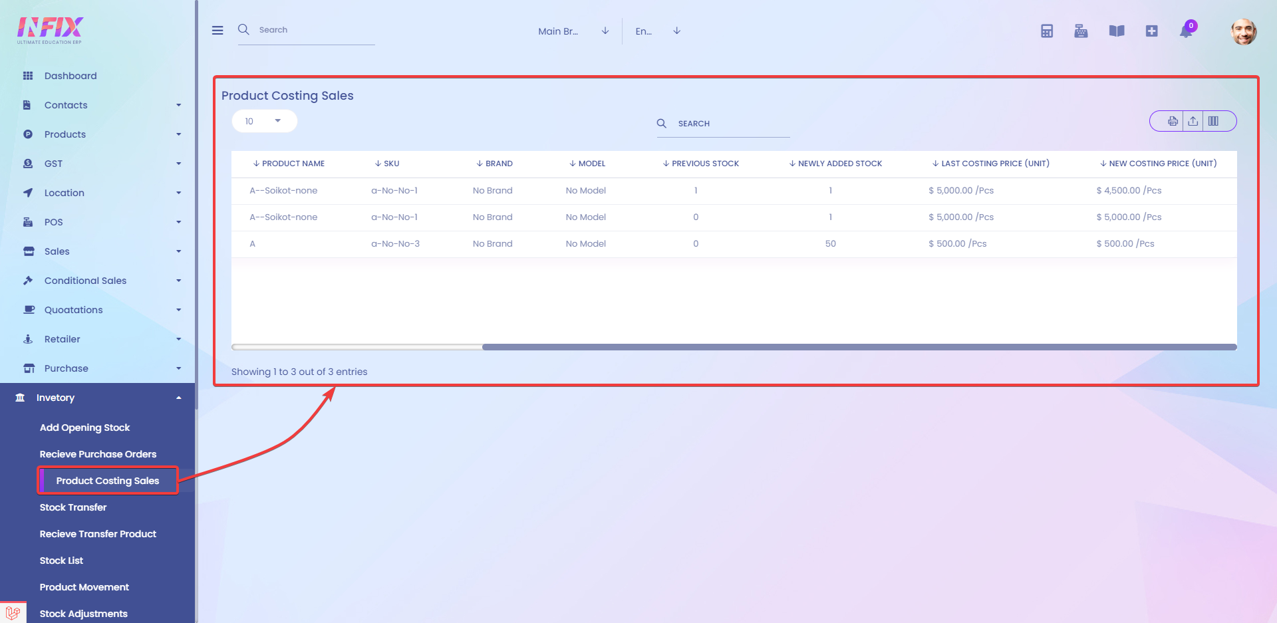Open Stock Adjustments submenu item

click(83, 614)
